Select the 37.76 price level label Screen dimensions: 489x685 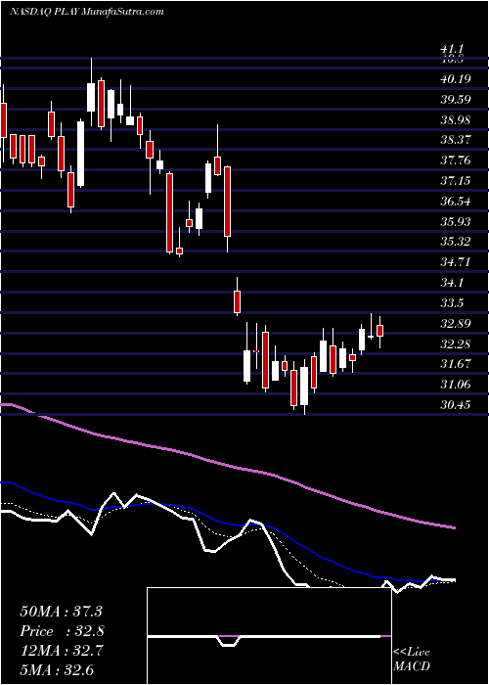tap(456, 160)
